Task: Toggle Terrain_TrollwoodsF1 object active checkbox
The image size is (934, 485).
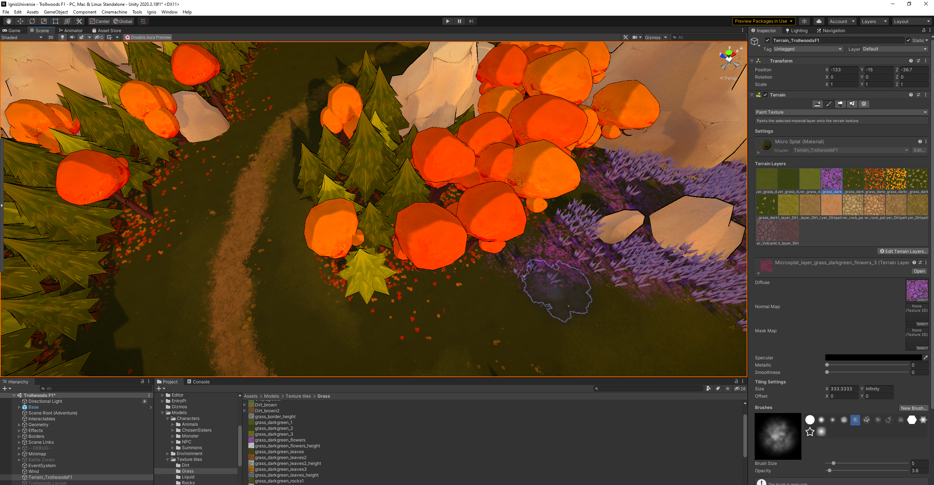Action: point(767,40)
